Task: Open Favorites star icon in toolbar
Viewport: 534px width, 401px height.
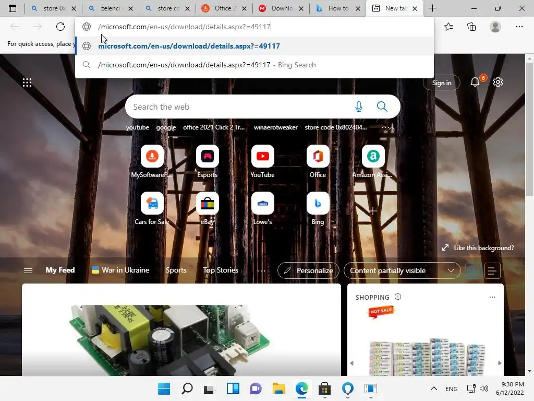Action: tap(448, 27)
